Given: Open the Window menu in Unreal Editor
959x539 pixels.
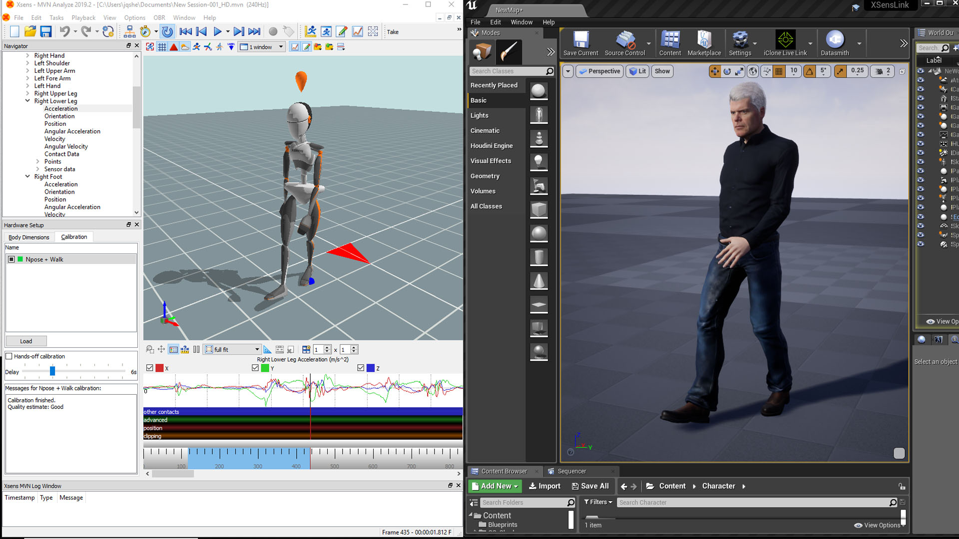Looking at the screenshot, I should [521, 22].
